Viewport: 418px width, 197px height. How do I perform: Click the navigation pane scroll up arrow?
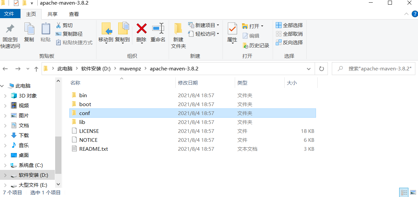(58, 81)
